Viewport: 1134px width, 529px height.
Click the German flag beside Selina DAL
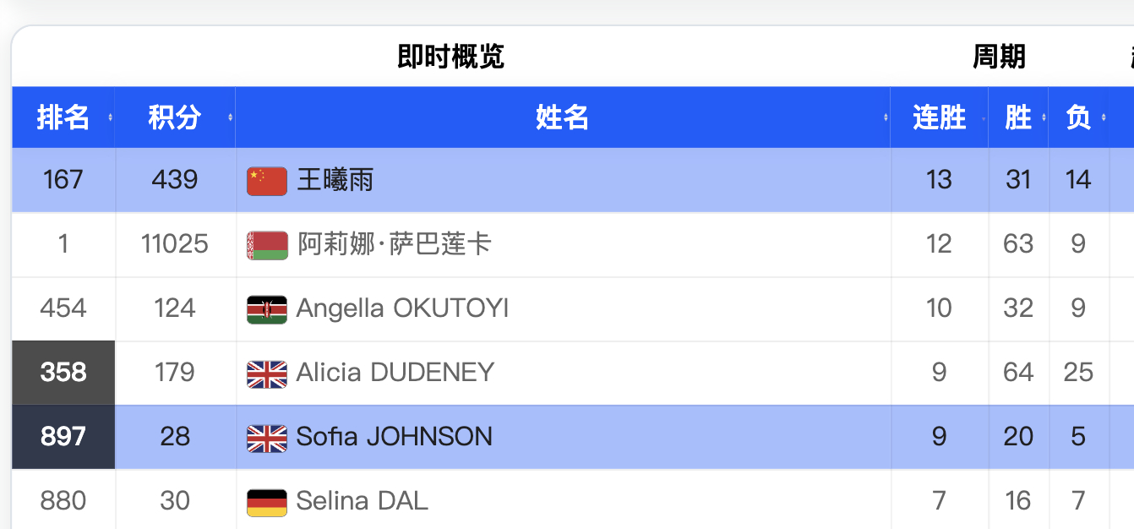(x=267, y=501)
